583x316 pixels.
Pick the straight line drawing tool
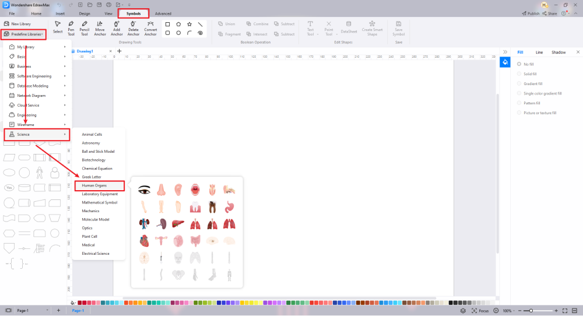(x=200, y=24)
